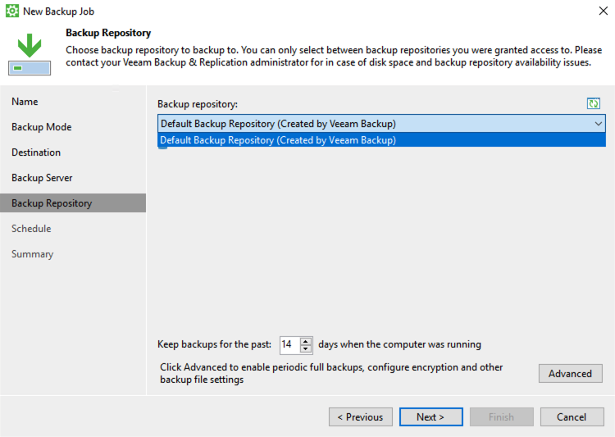Click the Next button
Viewport: 615px width, 437px height.
click(x=430, y=417)
